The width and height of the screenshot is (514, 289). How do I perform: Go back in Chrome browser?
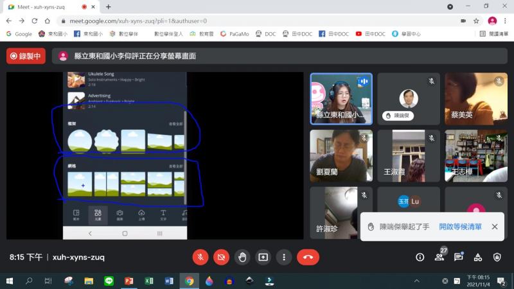tap(9, 21)
